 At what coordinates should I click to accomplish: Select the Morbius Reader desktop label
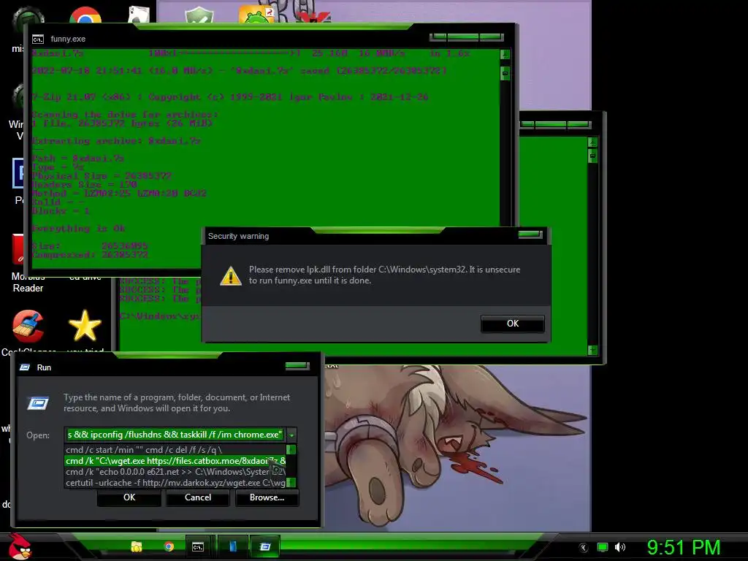28,283
